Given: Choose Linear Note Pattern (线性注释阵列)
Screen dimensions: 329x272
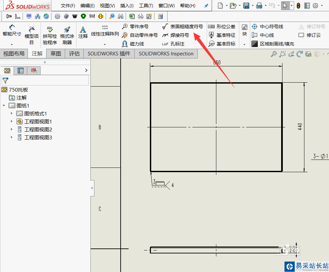Looking at the screenshot, I should [x=105, y=31].
